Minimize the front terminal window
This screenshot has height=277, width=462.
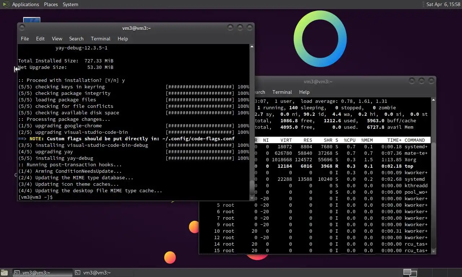tap(230, 27)
